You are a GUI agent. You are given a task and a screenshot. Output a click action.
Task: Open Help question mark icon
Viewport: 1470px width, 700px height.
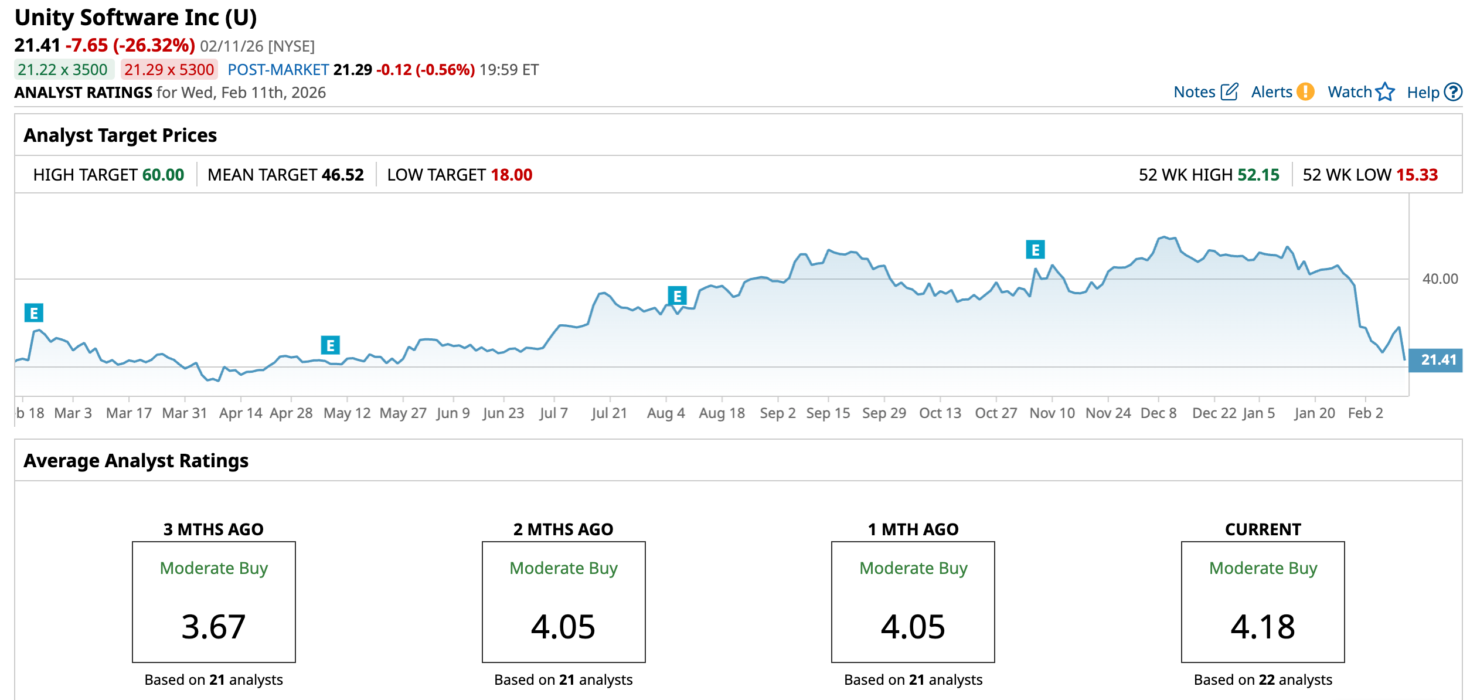click(1453, 92)
